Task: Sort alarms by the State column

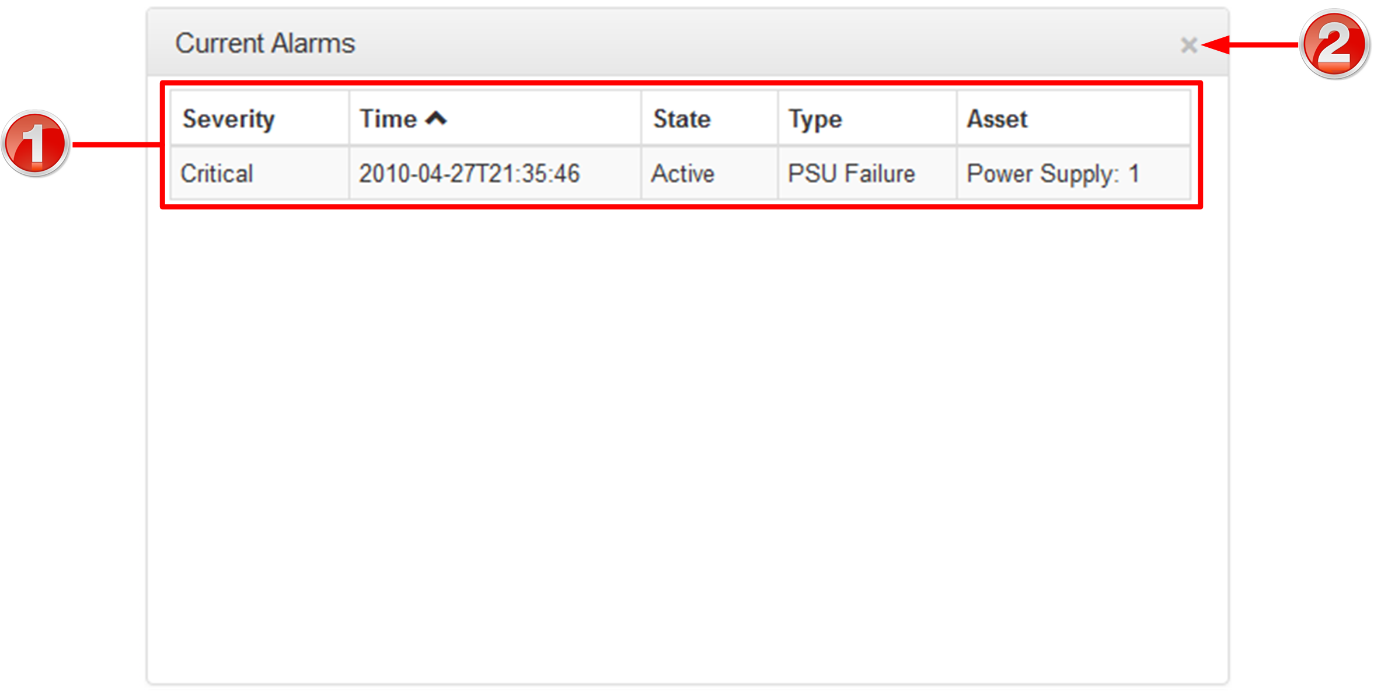Action: click(681, 120)
